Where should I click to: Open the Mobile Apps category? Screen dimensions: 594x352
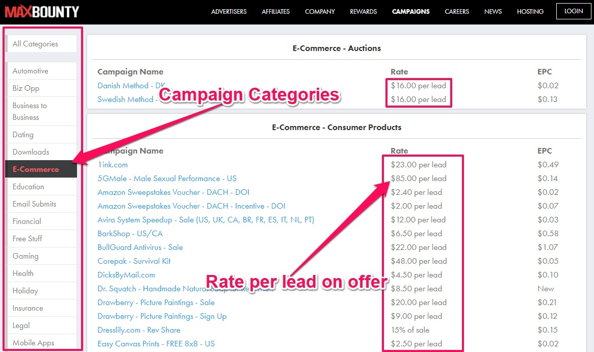coord(42,343)
